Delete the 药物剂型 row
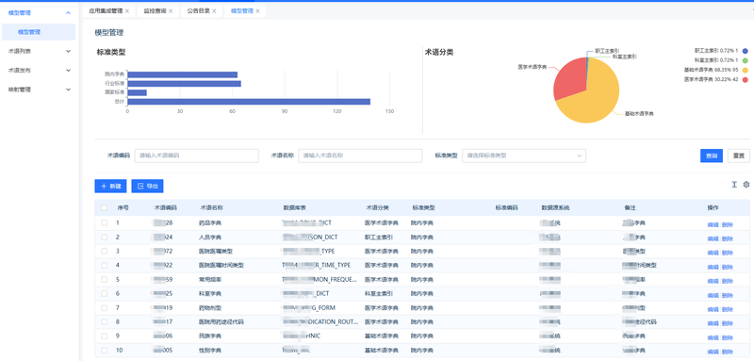The height and width of the screenshot is (361, 754). coord(727,309)
